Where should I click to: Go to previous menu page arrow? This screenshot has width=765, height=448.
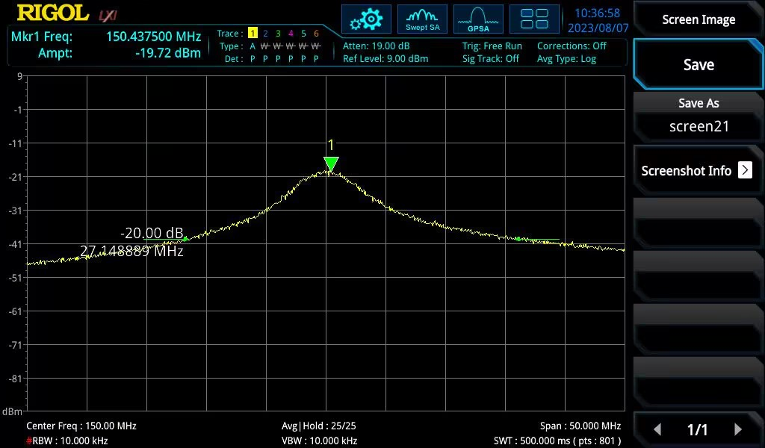(657, 429)
